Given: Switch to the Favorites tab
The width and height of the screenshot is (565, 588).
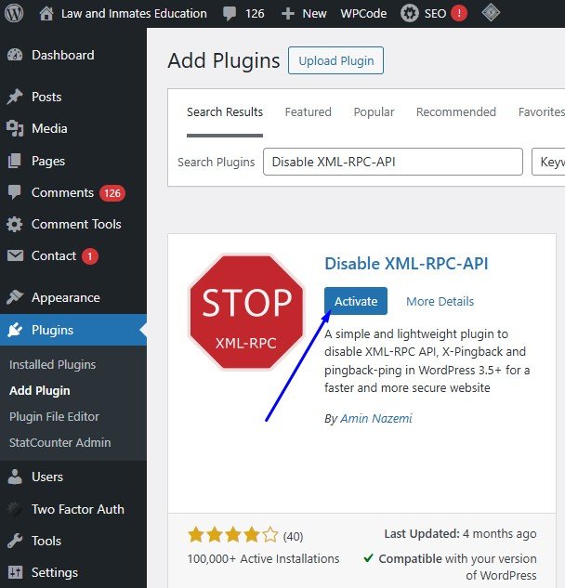Looking at the screenshot, I should 541,112.
